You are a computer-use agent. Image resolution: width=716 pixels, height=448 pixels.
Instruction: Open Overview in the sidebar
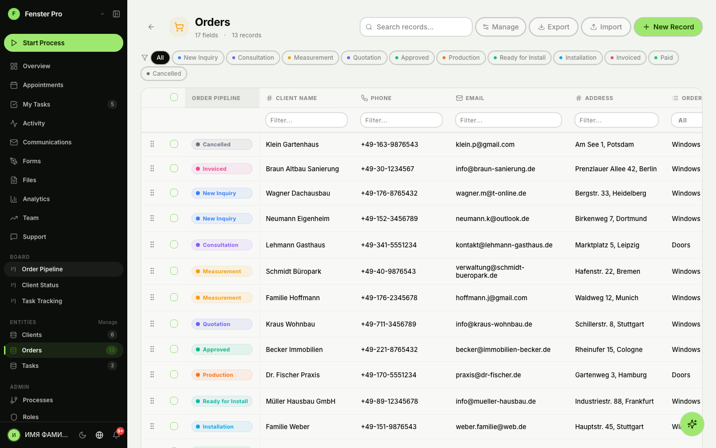[64, 66]
